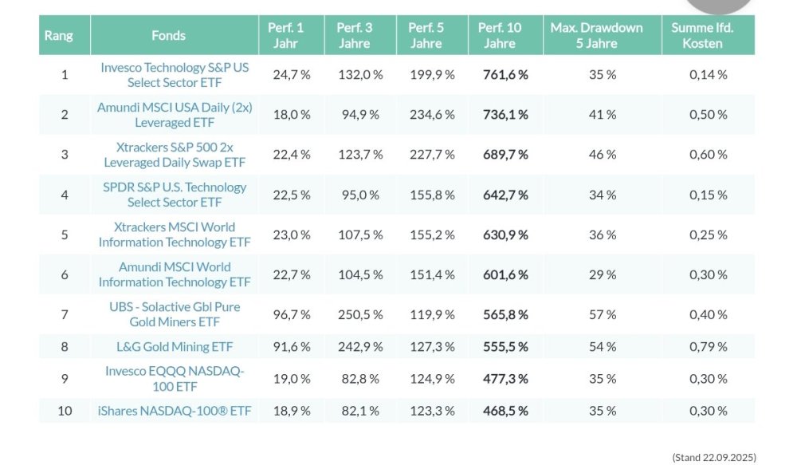797x465 pixels.
Task: Open the L&G Gold Mining ETF link
Action: 174,347
